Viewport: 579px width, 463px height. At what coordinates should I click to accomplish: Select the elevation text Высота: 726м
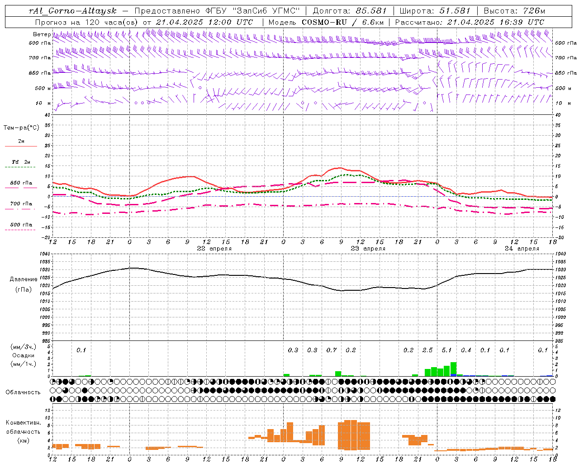tap(514, 11)
